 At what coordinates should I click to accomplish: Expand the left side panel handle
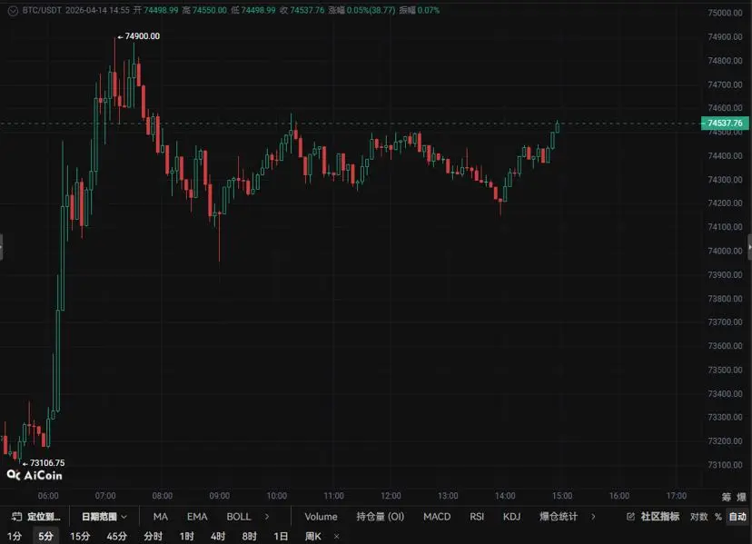coord(2,247)
